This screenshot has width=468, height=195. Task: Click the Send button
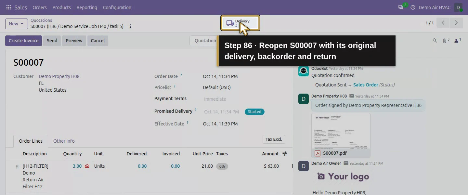tap(52, 41)
